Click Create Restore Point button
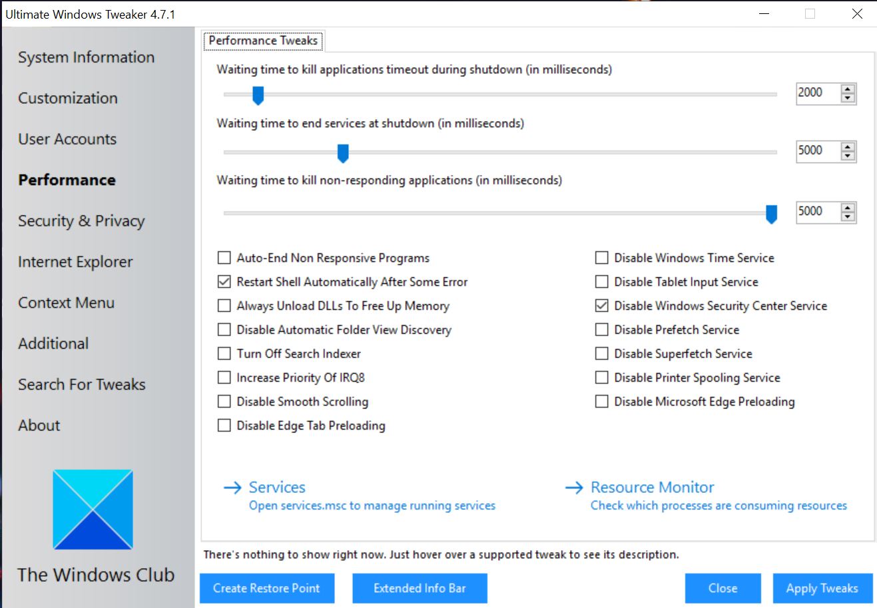 [267, 589]
